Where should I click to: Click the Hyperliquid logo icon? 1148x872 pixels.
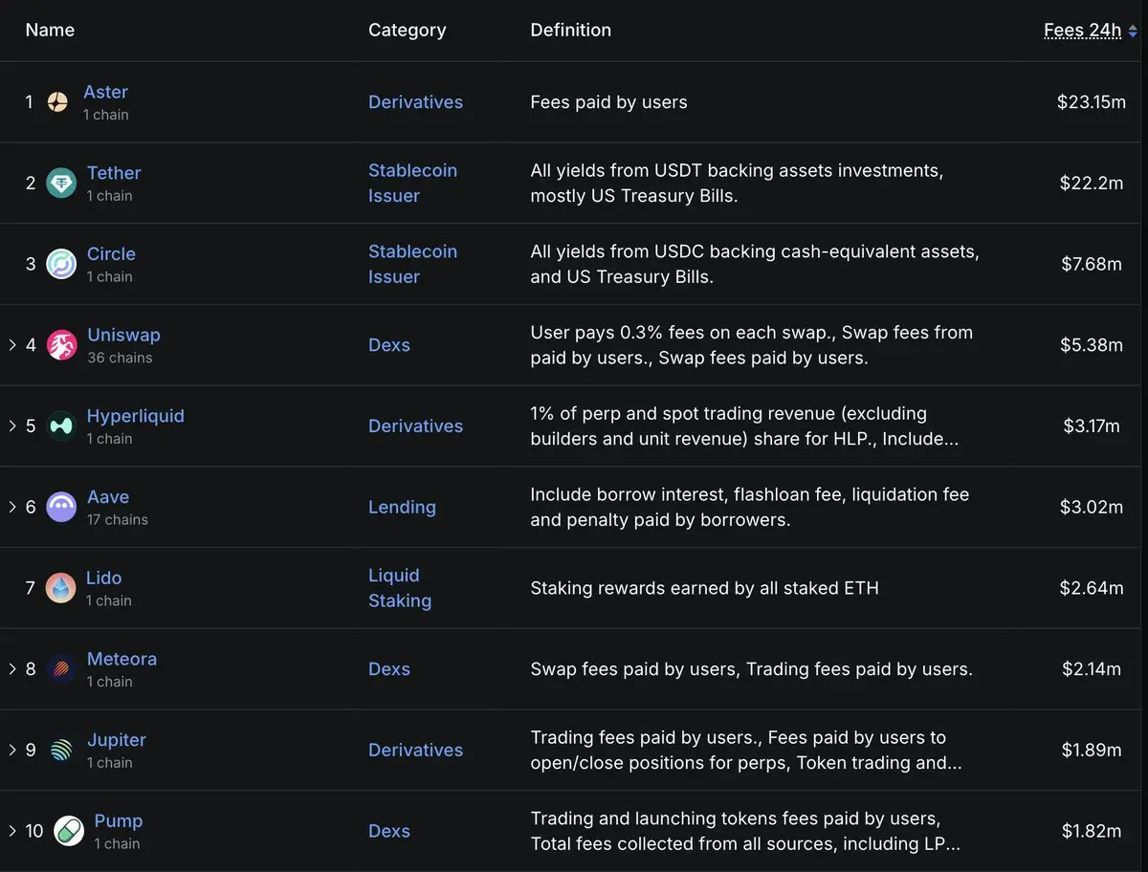[61, 426]
